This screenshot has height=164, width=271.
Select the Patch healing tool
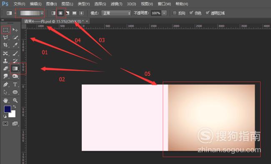point(5,53)
